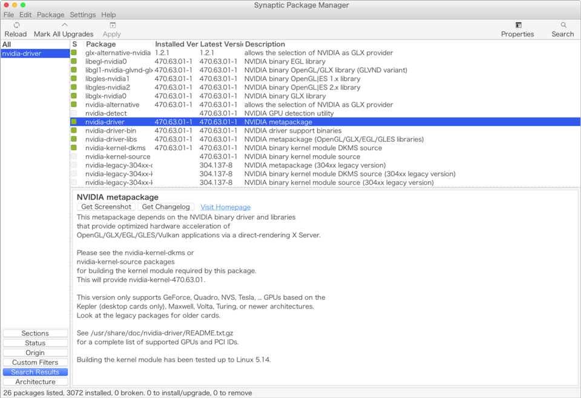Click the Apply toolbar icon
Viewport: 581px width, 398px height.
[113, 25]
